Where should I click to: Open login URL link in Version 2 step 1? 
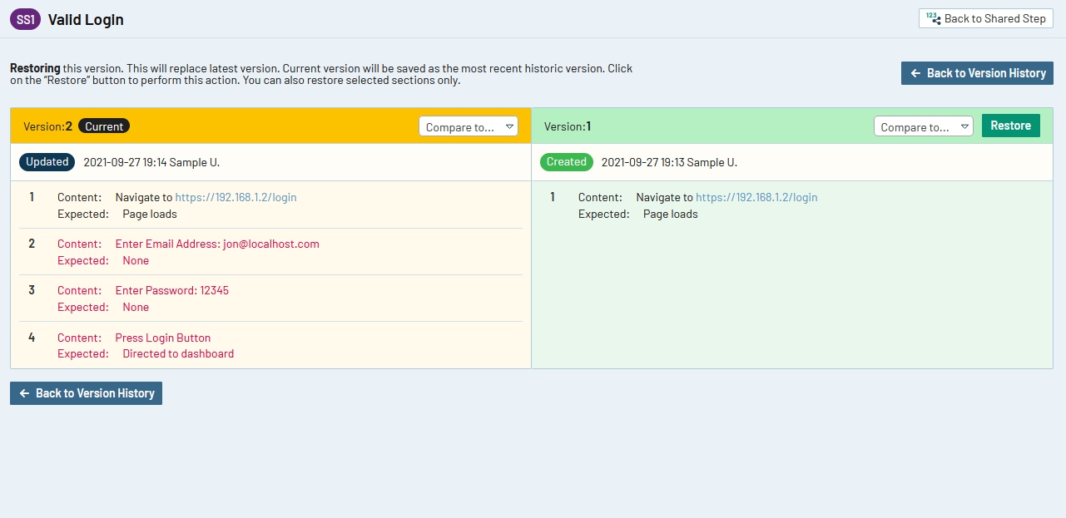(x=236, y=198)
